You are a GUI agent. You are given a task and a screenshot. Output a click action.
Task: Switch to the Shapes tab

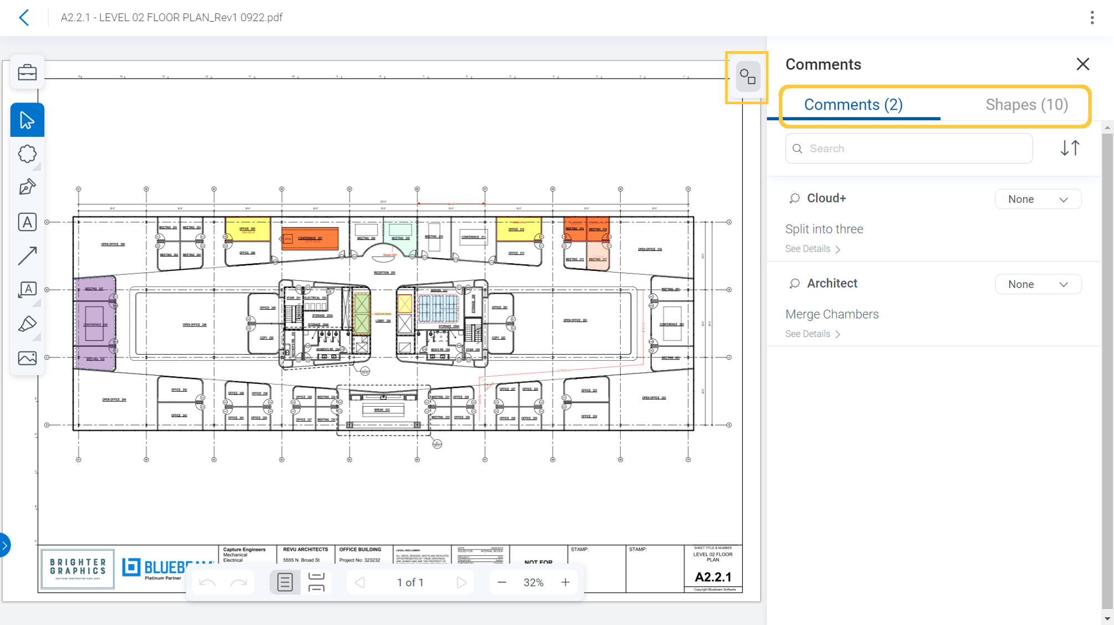coord(1026,104)
